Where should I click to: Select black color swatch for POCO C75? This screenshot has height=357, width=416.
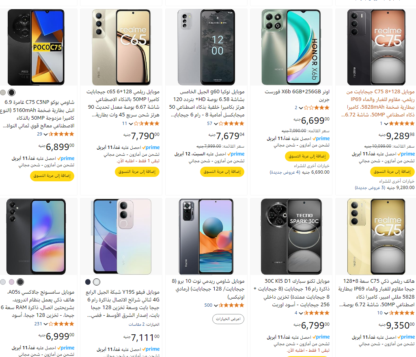point(11,92)
